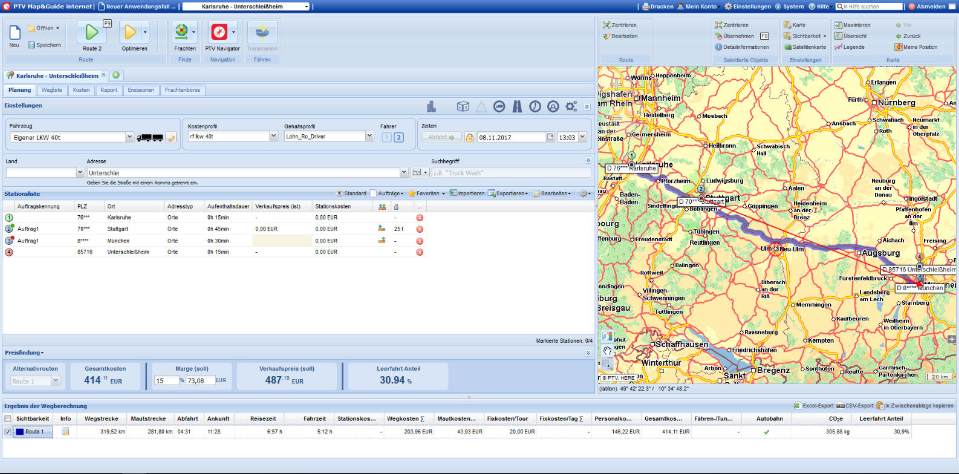Switch to Satellitenkarte view
The width and height of the screenshot is (959, 474).
pyautogui.click(x=805, y=47)
